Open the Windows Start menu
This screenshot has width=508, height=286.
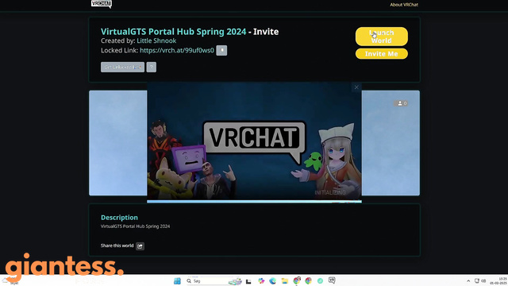(x=177, y=280)
